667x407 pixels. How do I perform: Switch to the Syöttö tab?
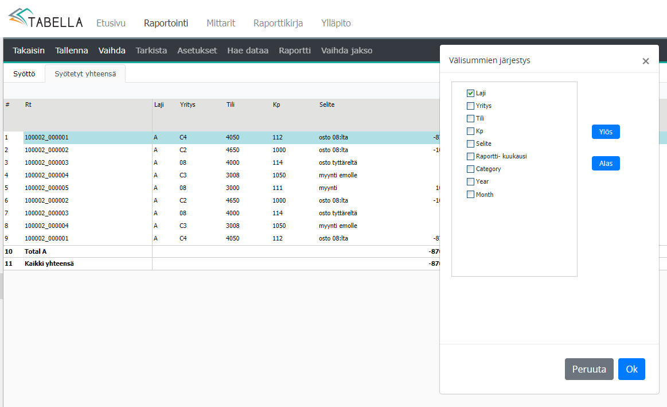(24, 73)
